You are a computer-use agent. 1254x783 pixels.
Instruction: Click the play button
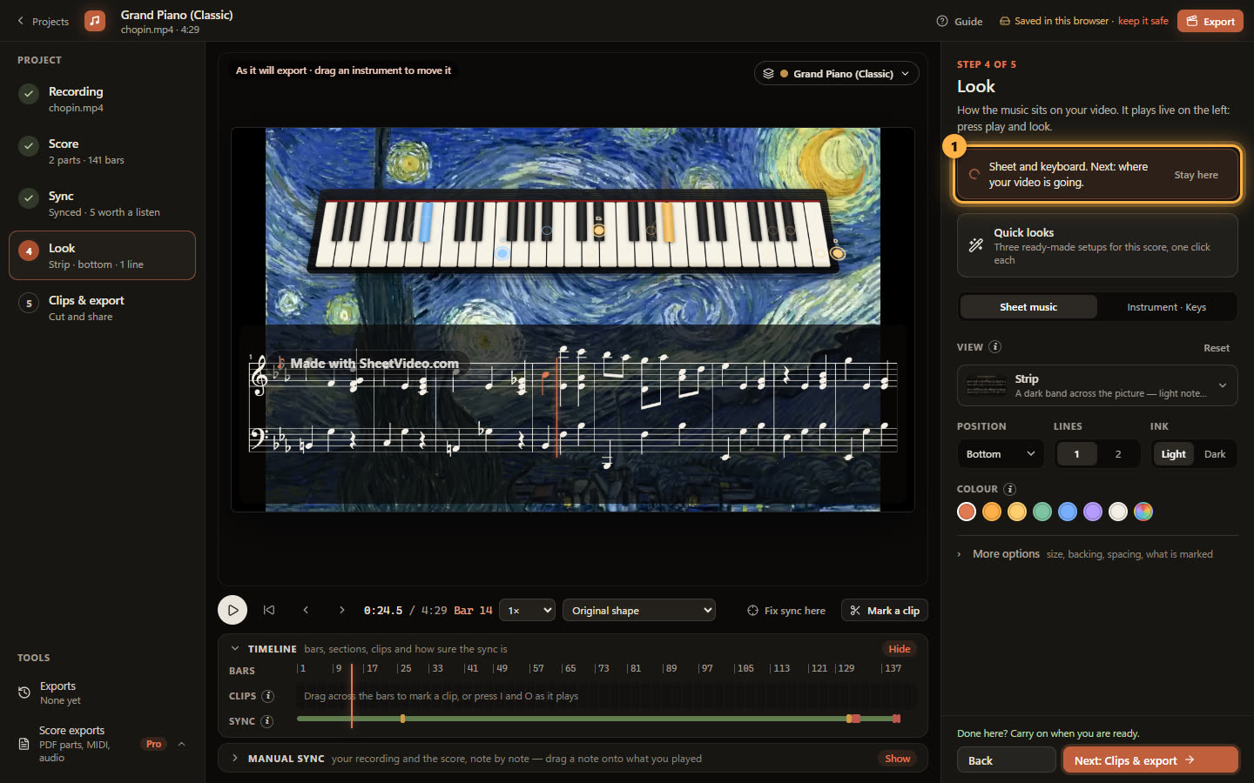[233, 610]
